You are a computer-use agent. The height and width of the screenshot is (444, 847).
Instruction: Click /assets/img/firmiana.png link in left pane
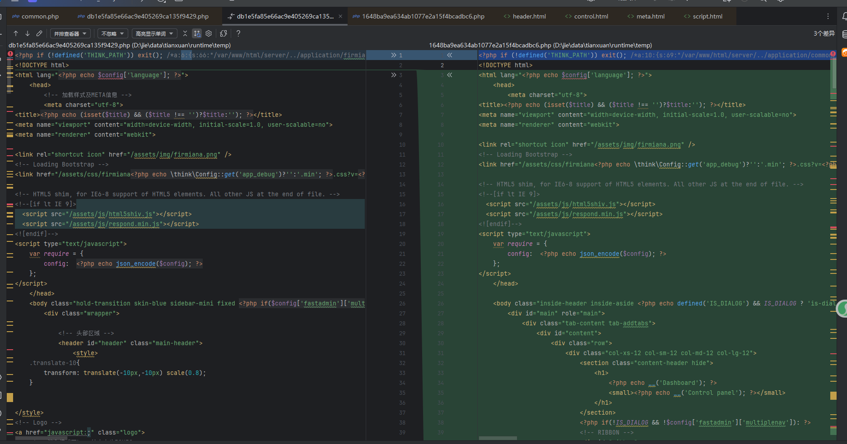(x=174, y=154)
